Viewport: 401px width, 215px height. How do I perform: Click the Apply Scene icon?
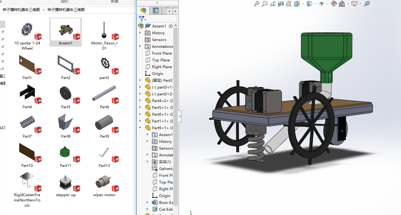pyautogui.click(x=342, y=4)
